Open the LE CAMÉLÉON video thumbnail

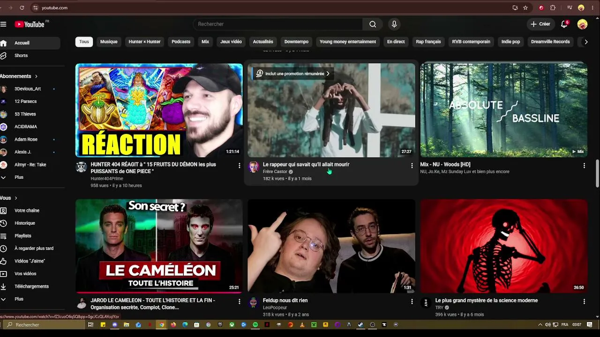coord(159,246)
